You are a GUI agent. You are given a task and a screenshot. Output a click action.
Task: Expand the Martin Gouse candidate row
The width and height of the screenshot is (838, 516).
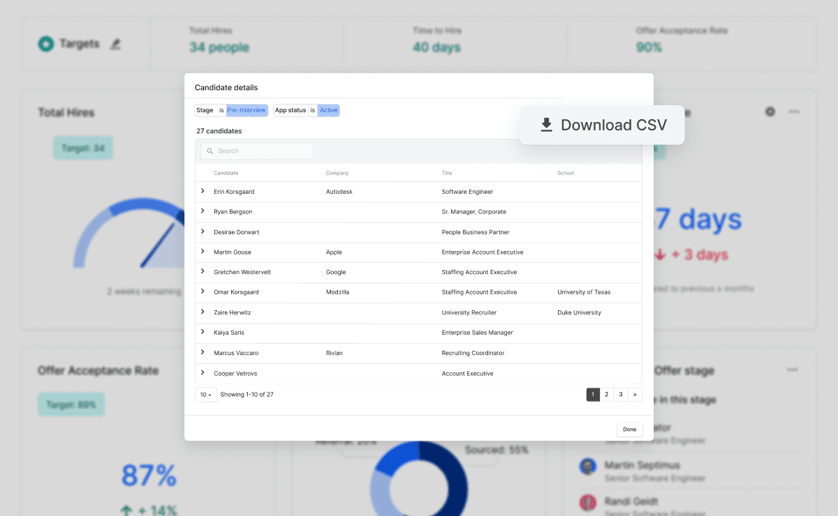point(203,252)
